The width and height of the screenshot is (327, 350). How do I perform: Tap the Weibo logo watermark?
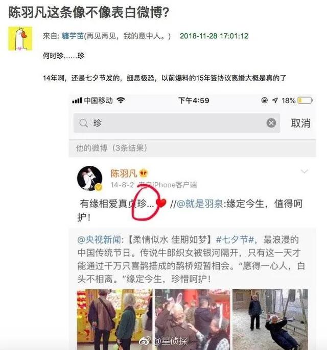(145, 341)
